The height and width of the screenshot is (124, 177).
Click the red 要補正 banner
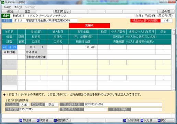(90, 25)
